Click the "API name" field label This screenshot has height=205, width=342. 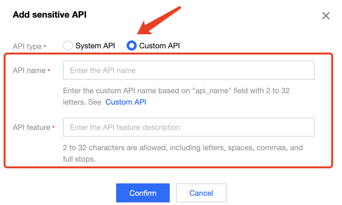[29, 71]
